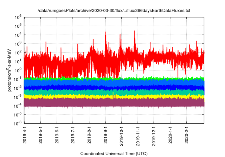Click the y-axis tick label 10^2
This screenshot has height=157, width=225.
point(18,53)
